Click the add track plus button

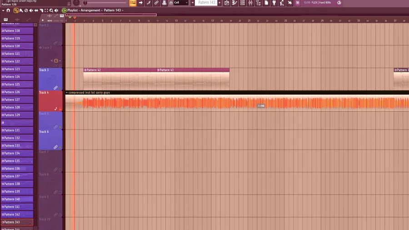pos(43,20)
